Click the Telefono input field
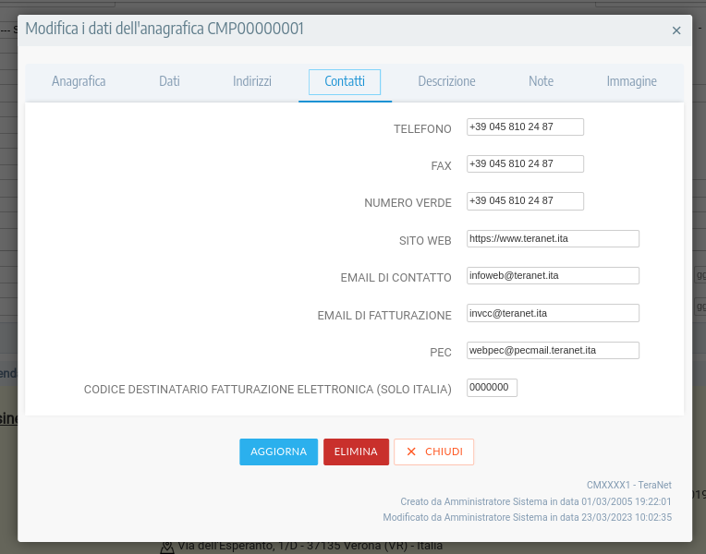 [x=525, y=126]
